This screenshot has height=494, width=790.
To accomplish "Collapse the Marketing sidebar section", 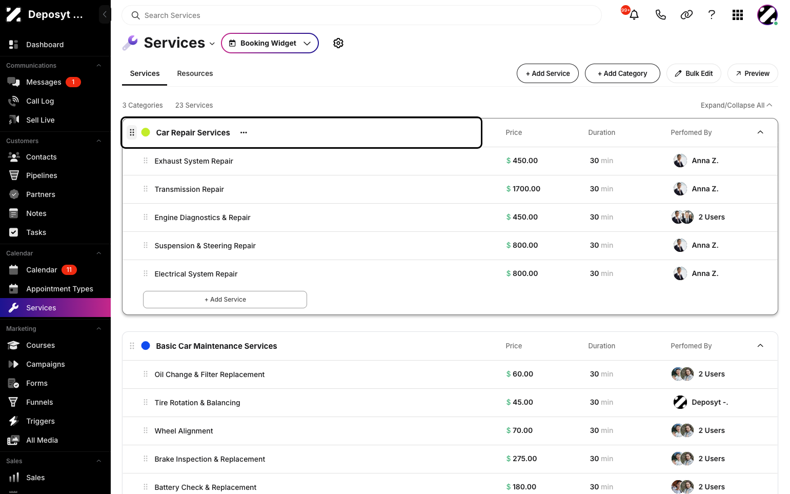I will (x=99, y=329).
